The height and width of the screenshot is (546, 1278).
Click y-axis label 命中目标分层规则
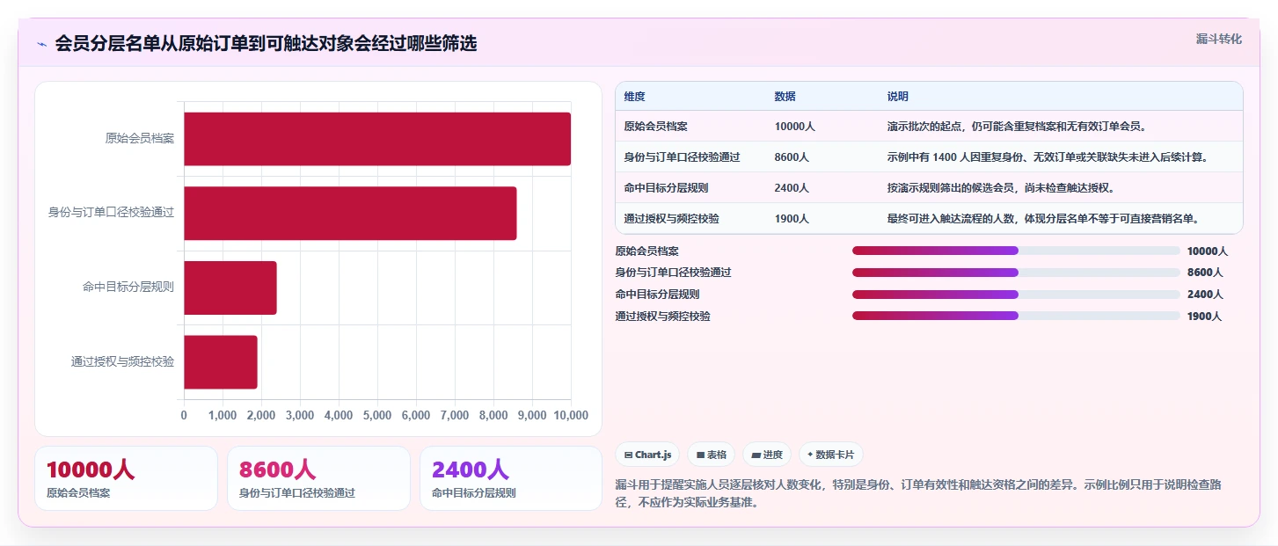(x=128, y=288)
